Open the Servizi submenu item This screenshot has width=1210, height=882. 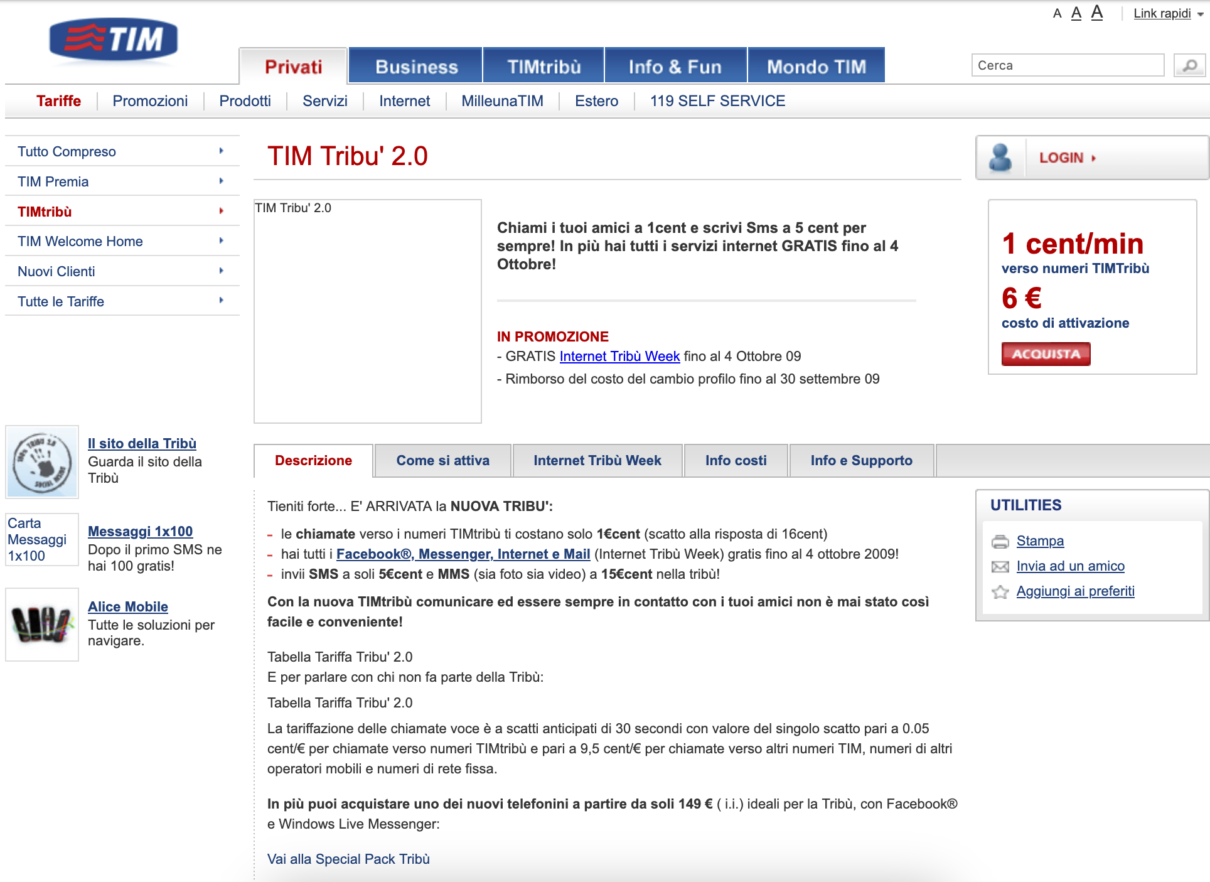click(325, 101)
